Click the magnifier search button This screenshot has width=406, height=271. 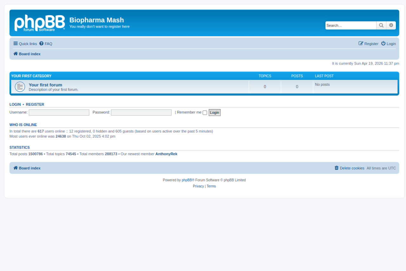[x=381, y=25]
